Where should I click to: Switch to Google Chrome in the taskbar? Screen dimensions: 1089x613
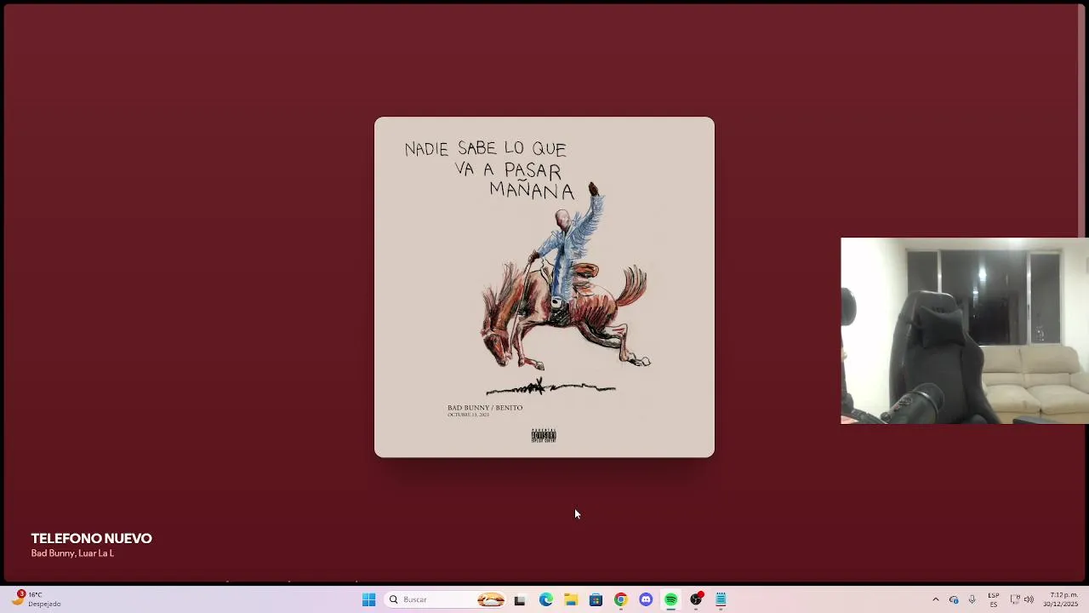point(620,599)
